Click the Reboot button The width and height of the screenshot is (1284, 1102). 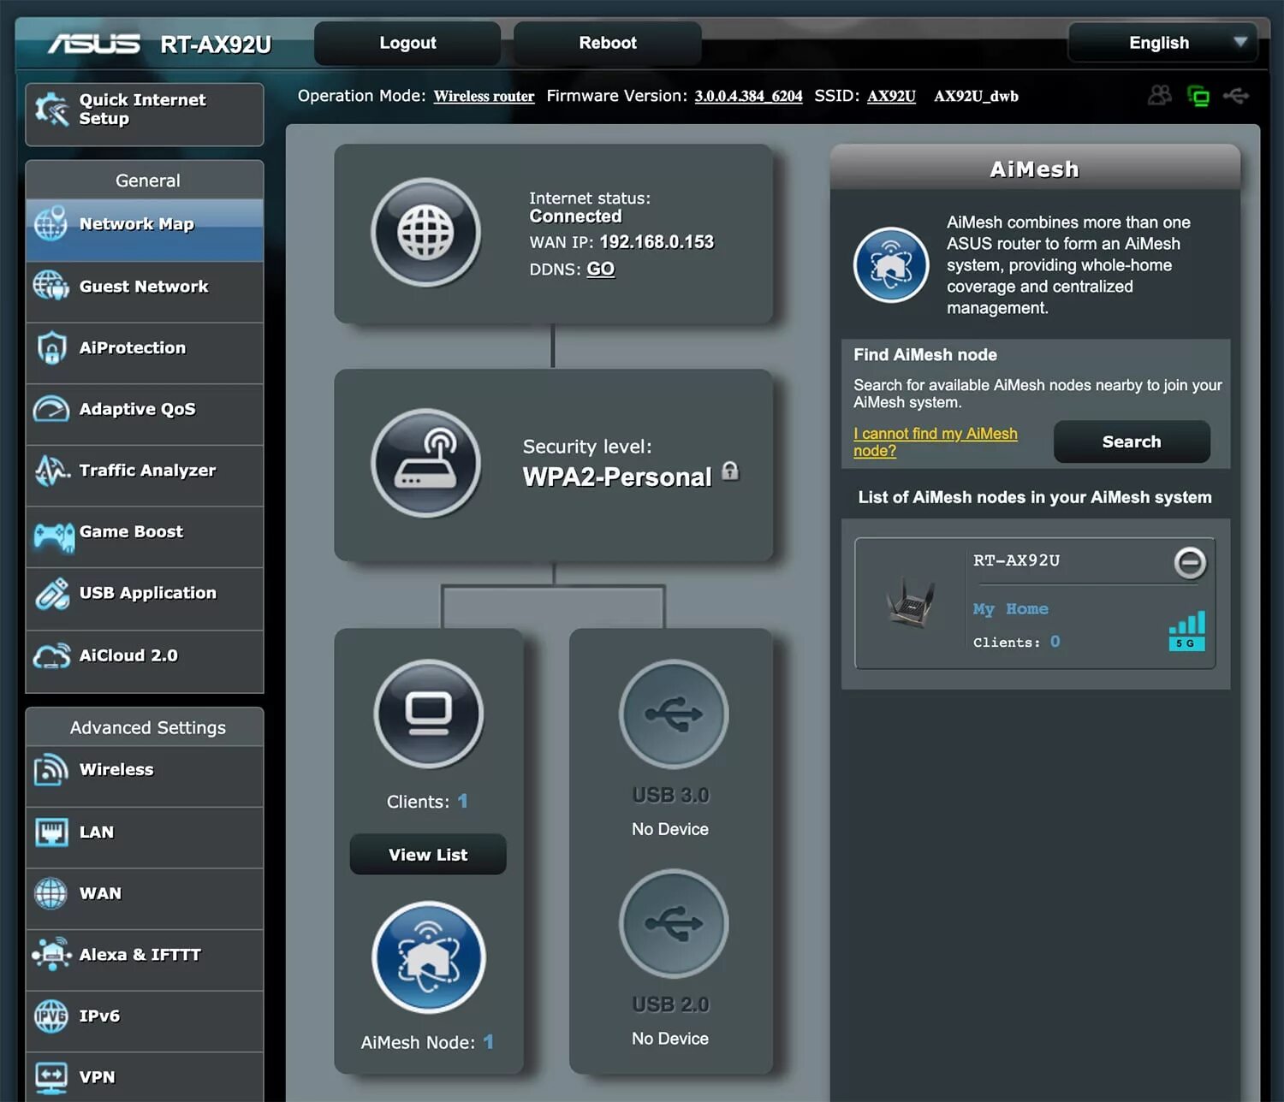[608, 43]
